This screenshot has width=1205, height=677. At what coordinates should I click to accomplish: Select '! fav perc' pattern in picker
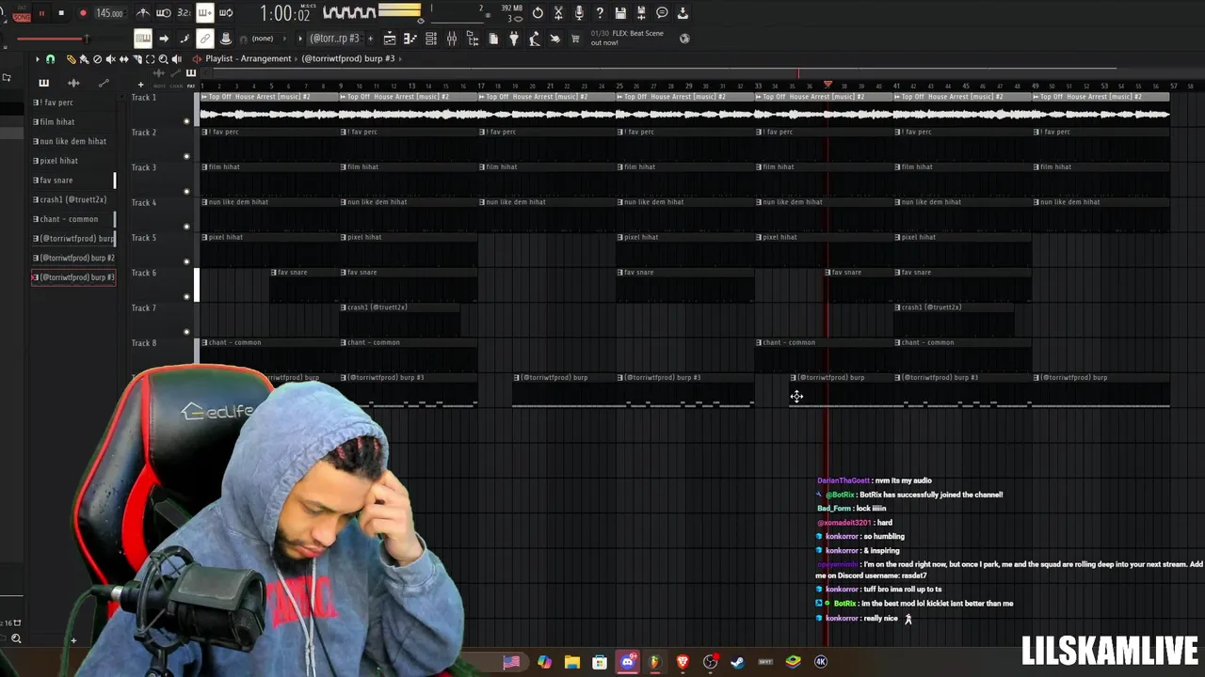coord(73,102)
